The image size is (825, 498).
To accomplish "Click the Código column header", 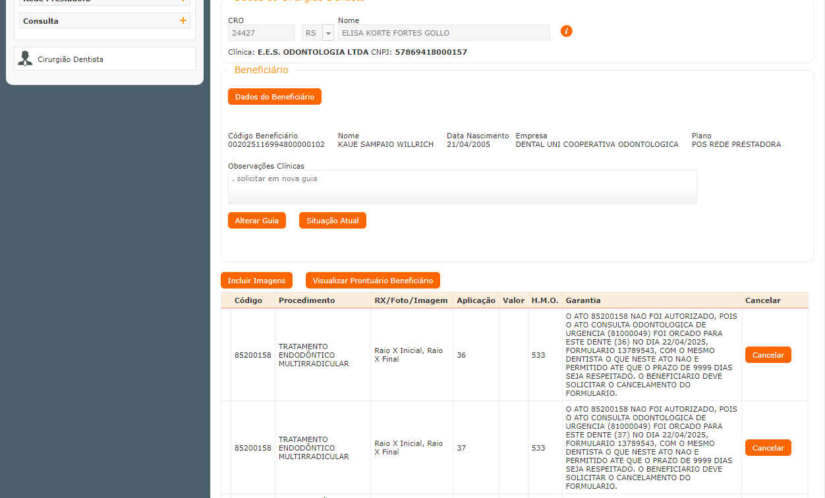I will coord(248,300).
